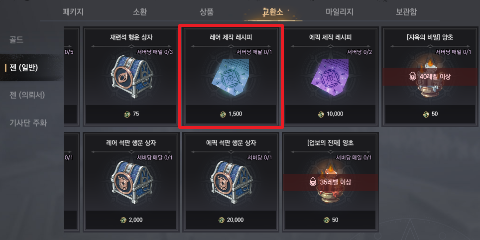Click the 20,000 price button
This screenshot has width=480, height=240.
(x=231, y=220)
